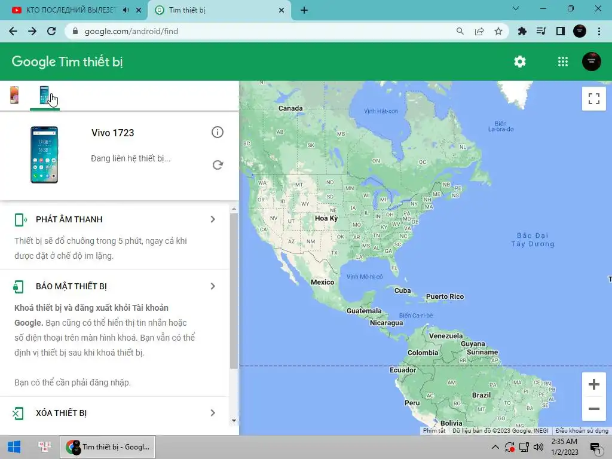The image size is (612, 459).
Task: Open Google apps grid
Action: [563, 62]
